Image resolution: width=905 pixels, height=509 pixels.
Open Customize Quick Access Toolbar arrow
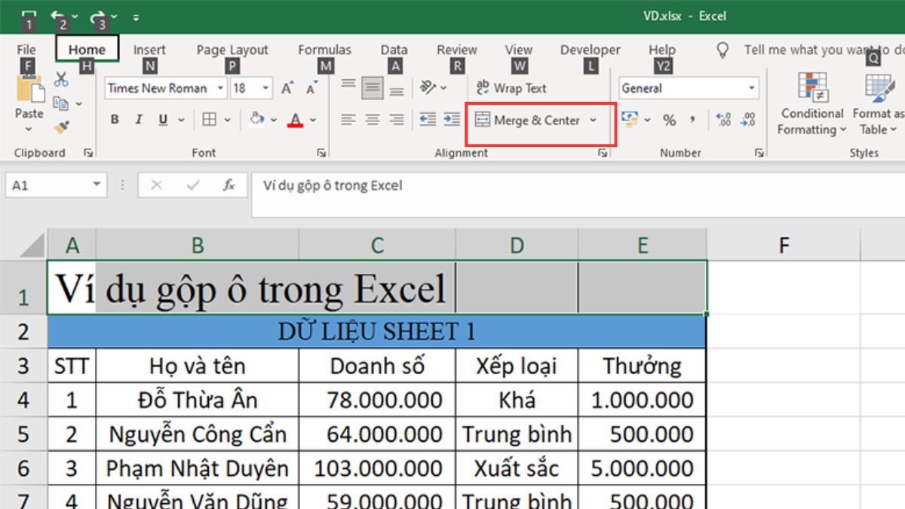click(136, 16)
